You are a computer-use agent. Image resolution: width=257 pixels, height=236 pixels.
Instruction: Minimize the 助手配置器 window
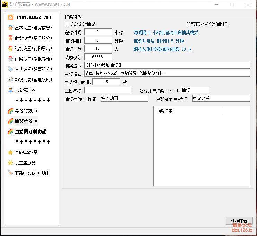[x=216, y=4]
